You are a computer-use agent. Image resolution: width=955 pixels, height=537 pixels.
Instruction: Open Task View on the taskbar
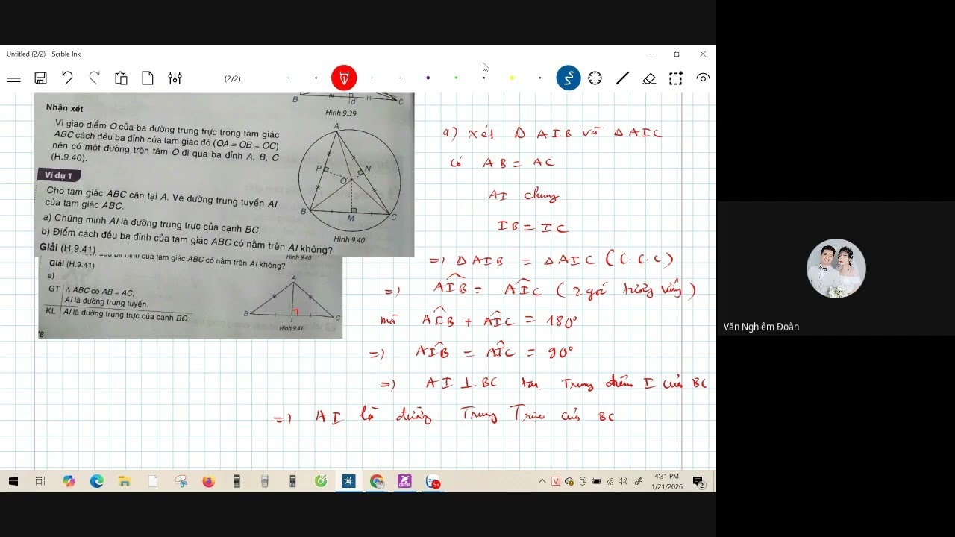(x=41, y=482)
